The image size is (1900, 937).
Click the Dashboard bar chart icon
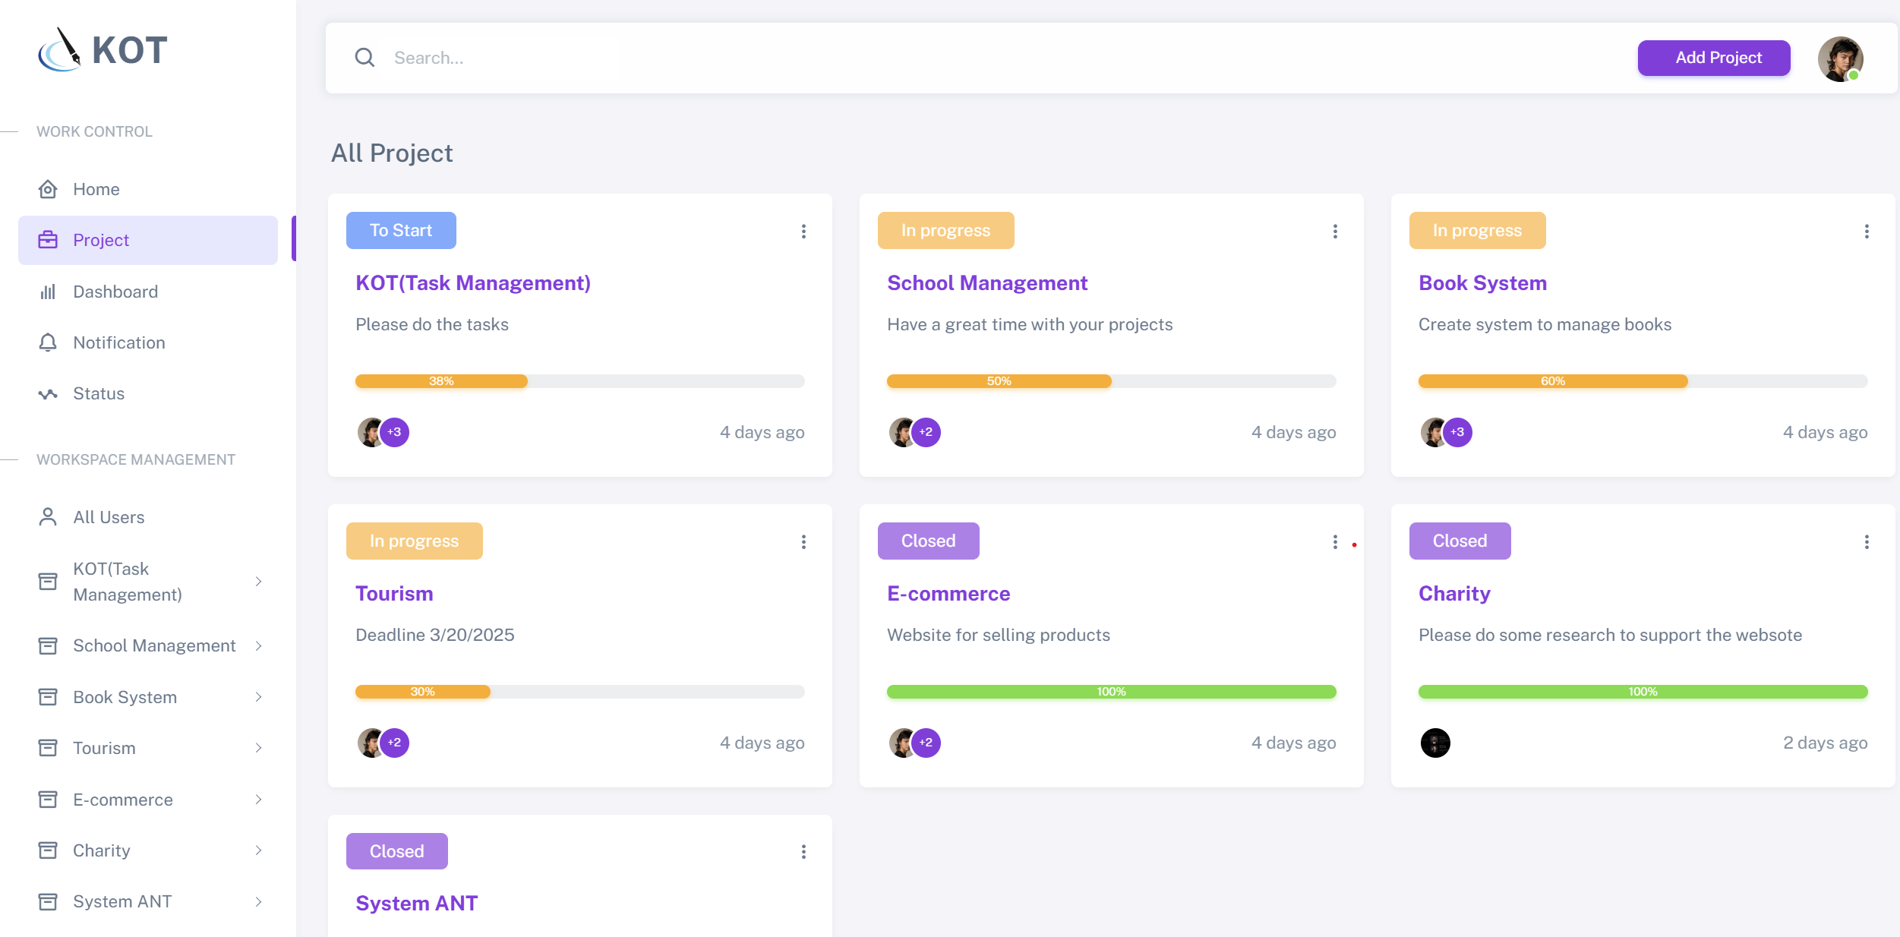[48, 292]
